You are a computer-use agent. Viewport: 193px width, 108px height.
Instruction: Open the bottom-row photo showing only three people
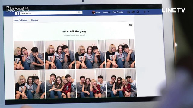coord(30,85)
